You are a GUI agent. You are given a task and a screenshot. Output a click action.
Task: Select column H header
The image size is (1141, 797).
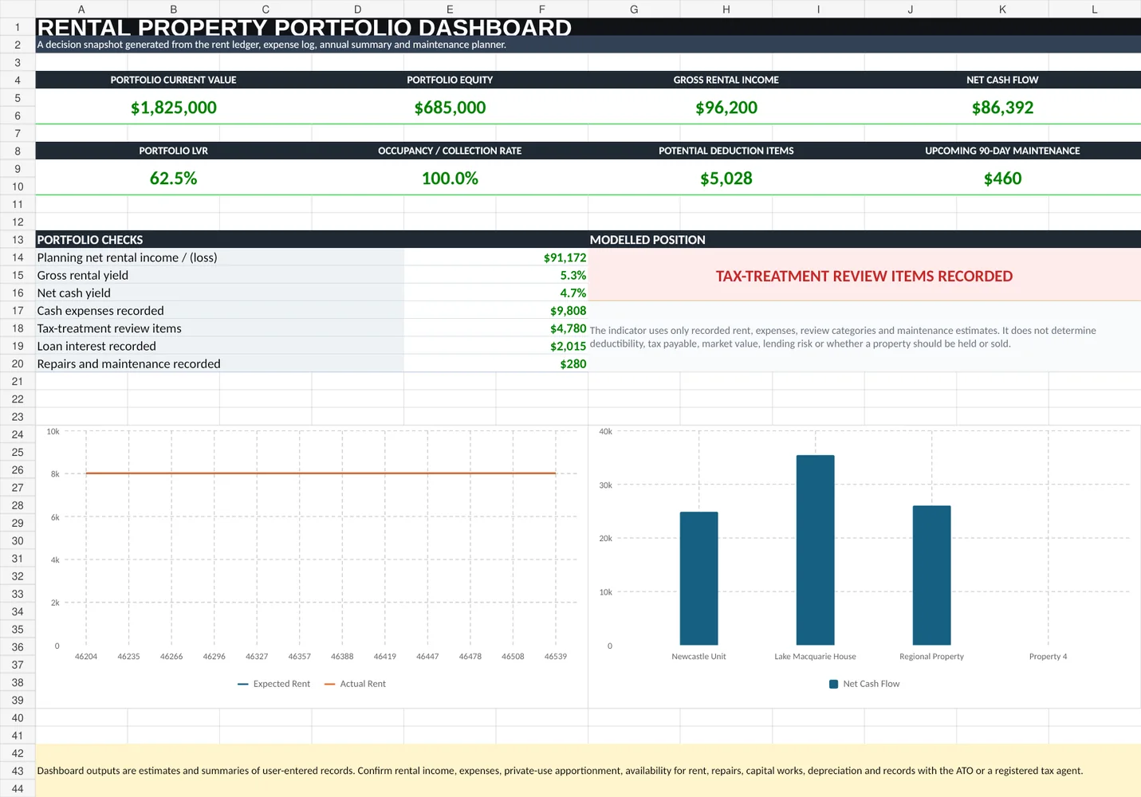[x=726, y=10]
